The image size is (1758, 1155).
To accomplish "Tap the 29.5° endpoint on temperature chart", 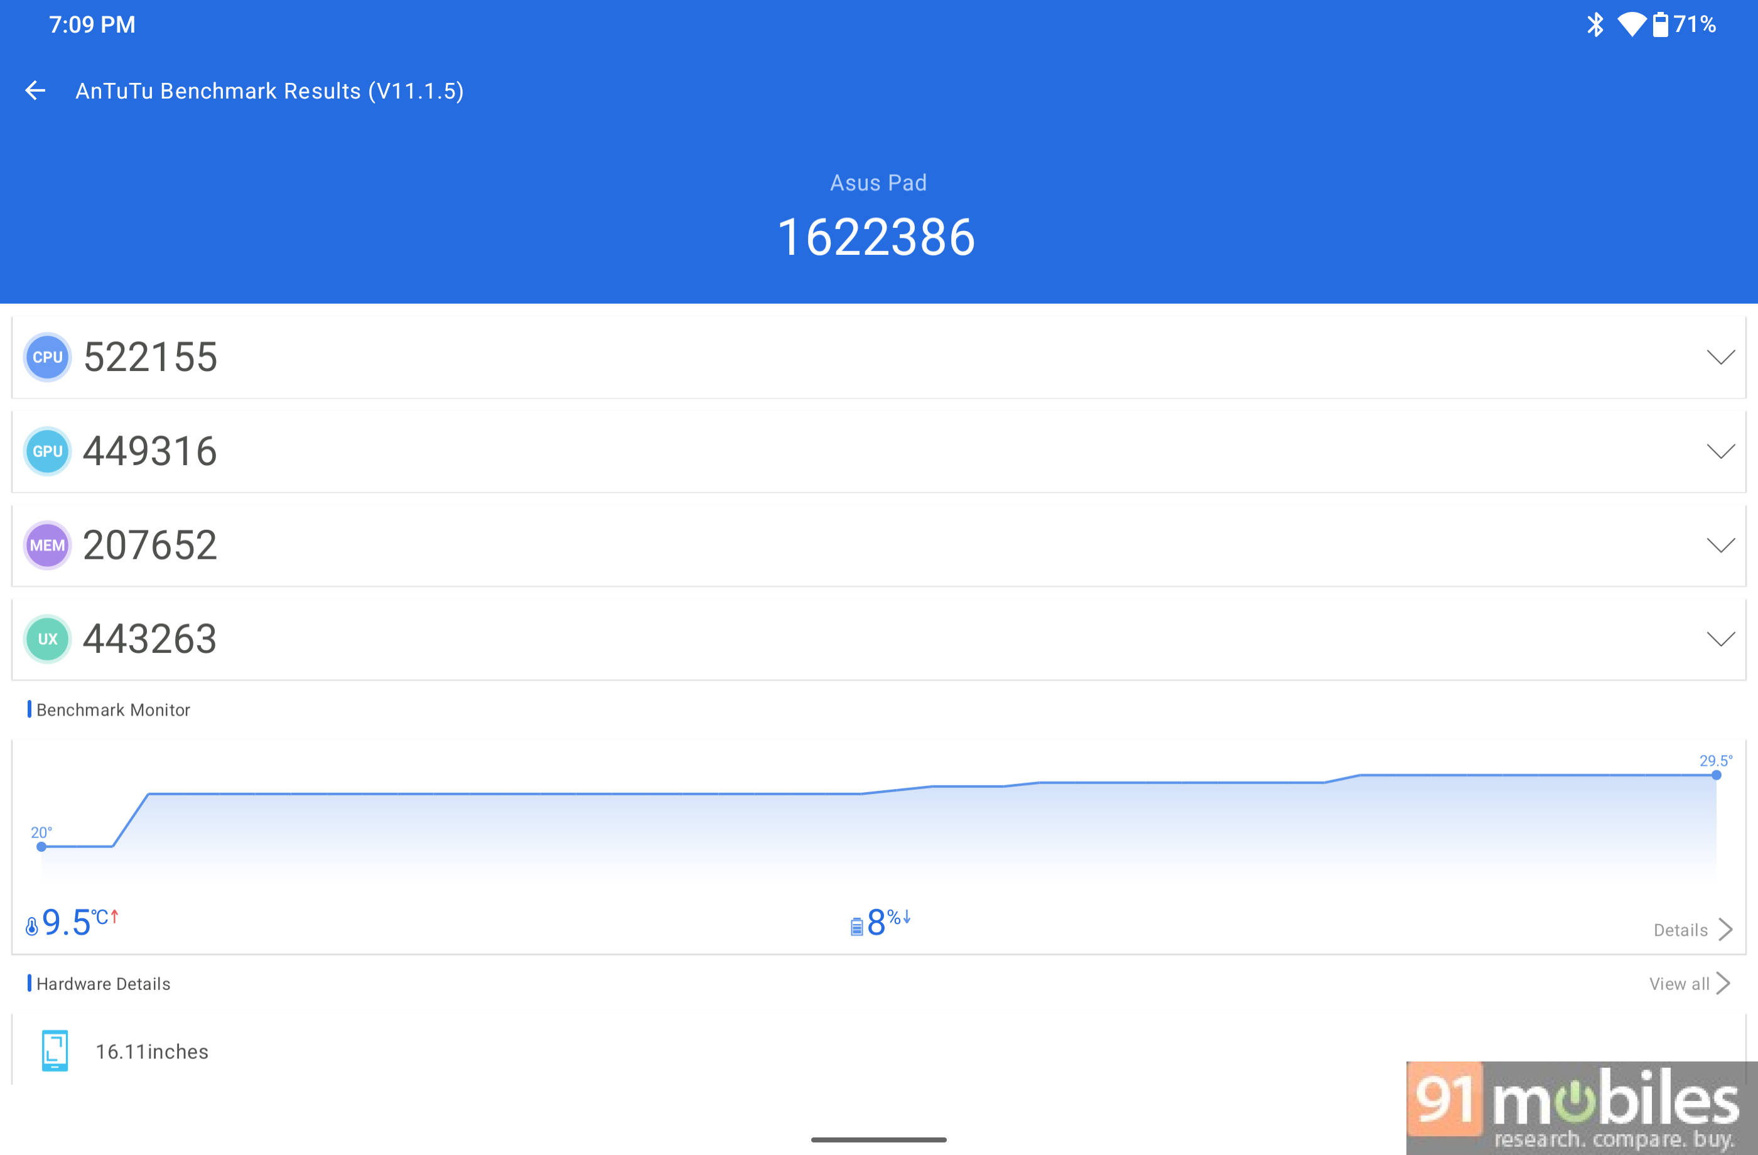I will pos(1716,775).
